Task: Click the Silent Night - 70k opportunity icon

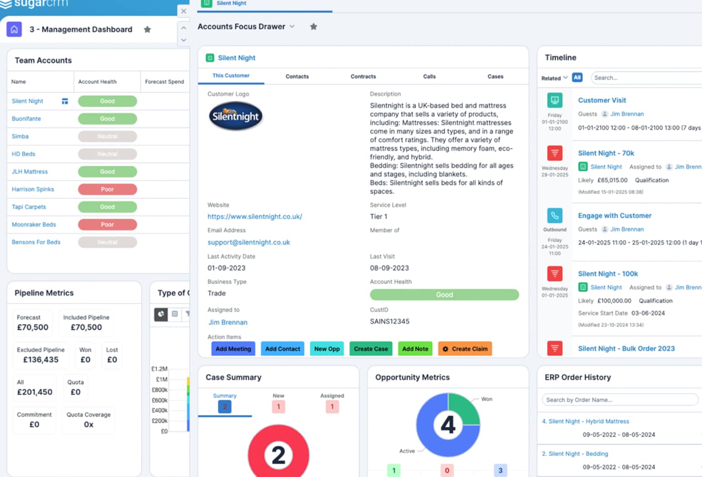Action: pos(555,153)
